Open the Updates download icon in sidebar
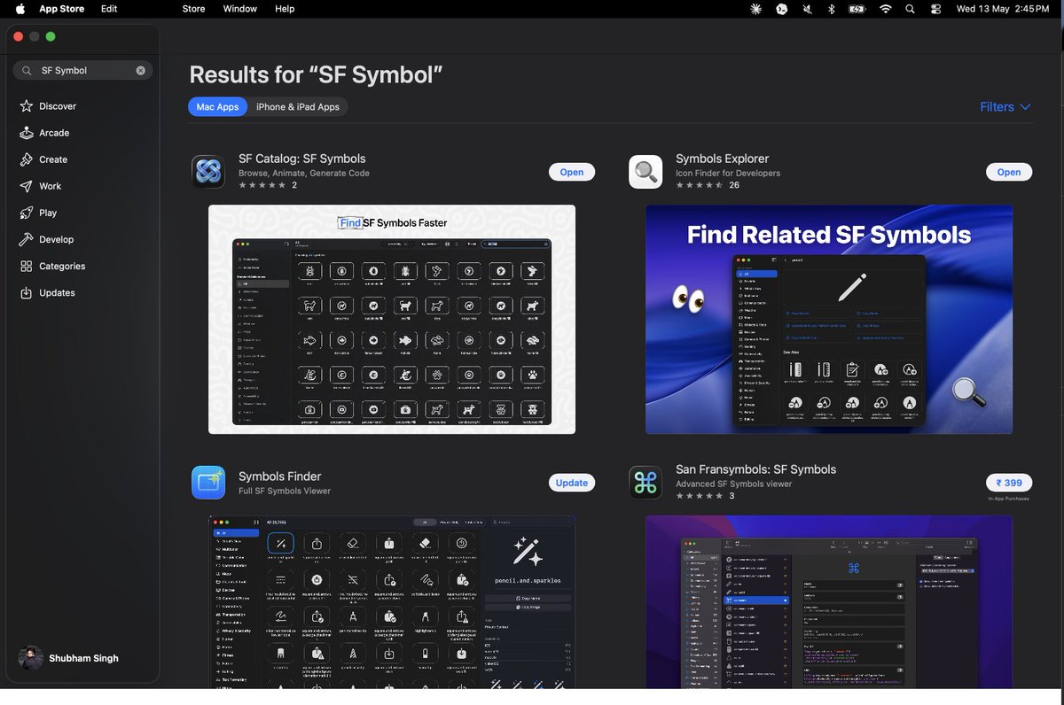The height and width of the screenshot is (705, 1064). (x=26, y=292)
